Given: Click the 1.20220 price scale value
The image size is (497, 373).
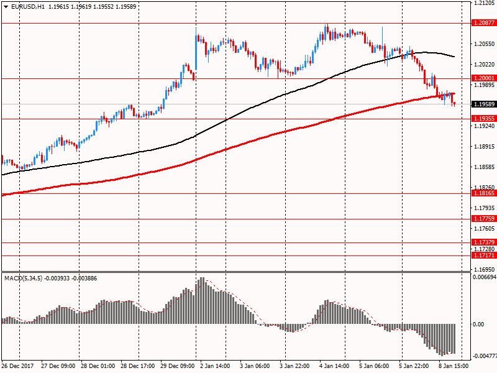Looking at the screenshot, I should tap(485, 65).
